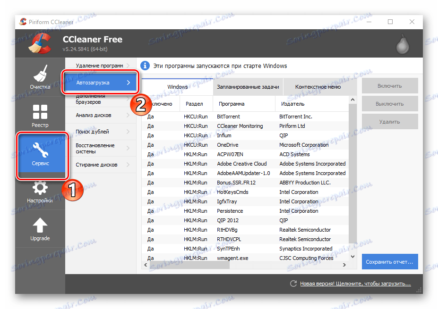
Task: Select the HotKeysCmds entry
Action: pos(245,192)
